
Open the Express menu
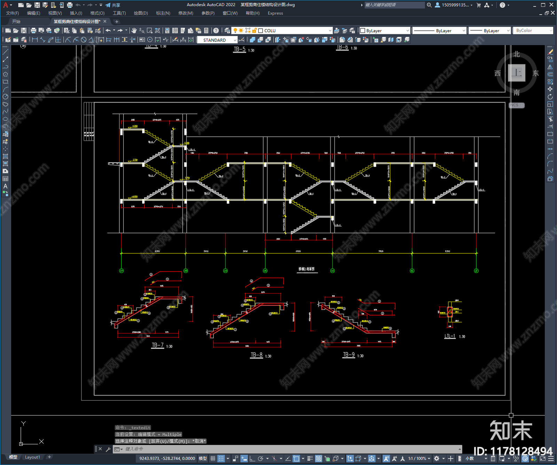pos(275,13)
